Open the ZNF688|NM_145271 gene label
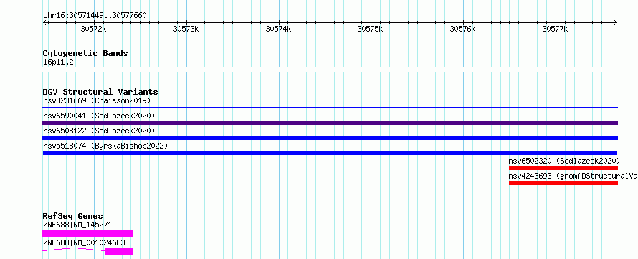 point(77,225)
